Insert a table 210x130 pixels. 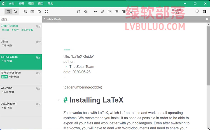pyautogui.click(x=124, y=11)
